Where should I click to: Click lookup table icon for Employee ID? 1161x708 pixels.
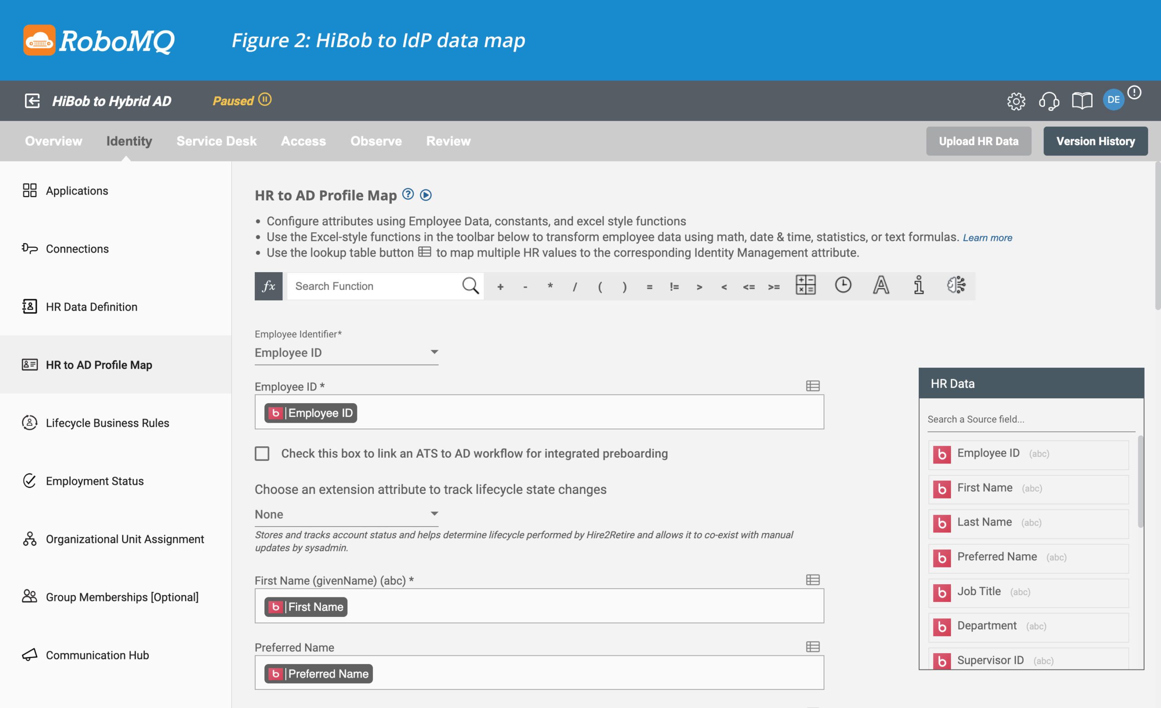pyautogui.click(x=813, y=386)
